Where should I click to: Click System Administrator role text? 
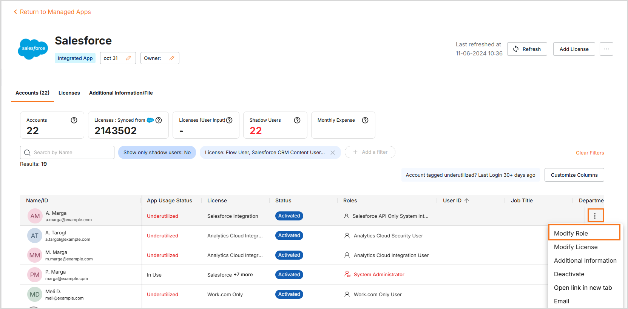click(379, 274)
